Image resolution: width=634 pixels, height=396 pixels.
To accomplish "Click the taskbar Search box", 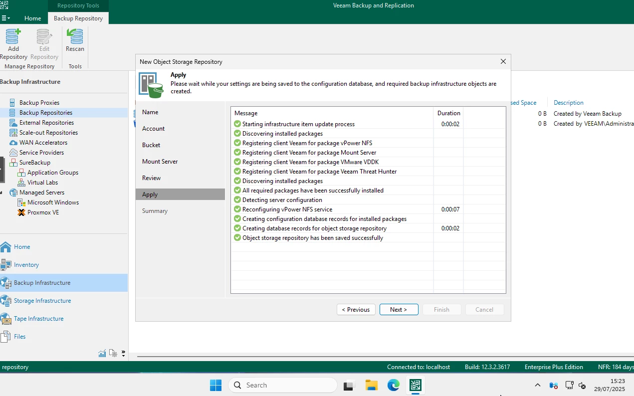I will point(283,385).
